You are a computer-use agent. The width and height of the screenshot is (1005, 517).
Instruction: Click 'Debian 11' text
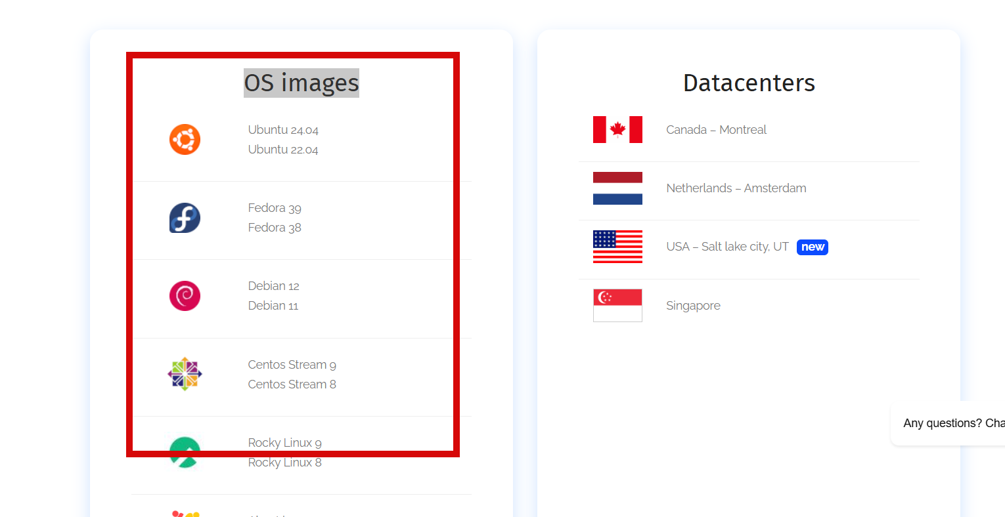pos(273,306)
